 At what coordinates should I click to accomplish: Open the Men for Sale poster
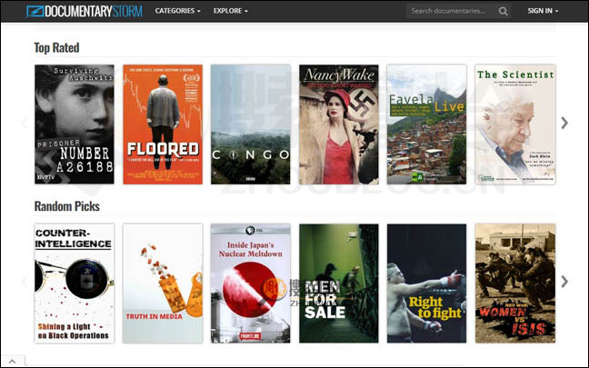(x=339, y=283)
